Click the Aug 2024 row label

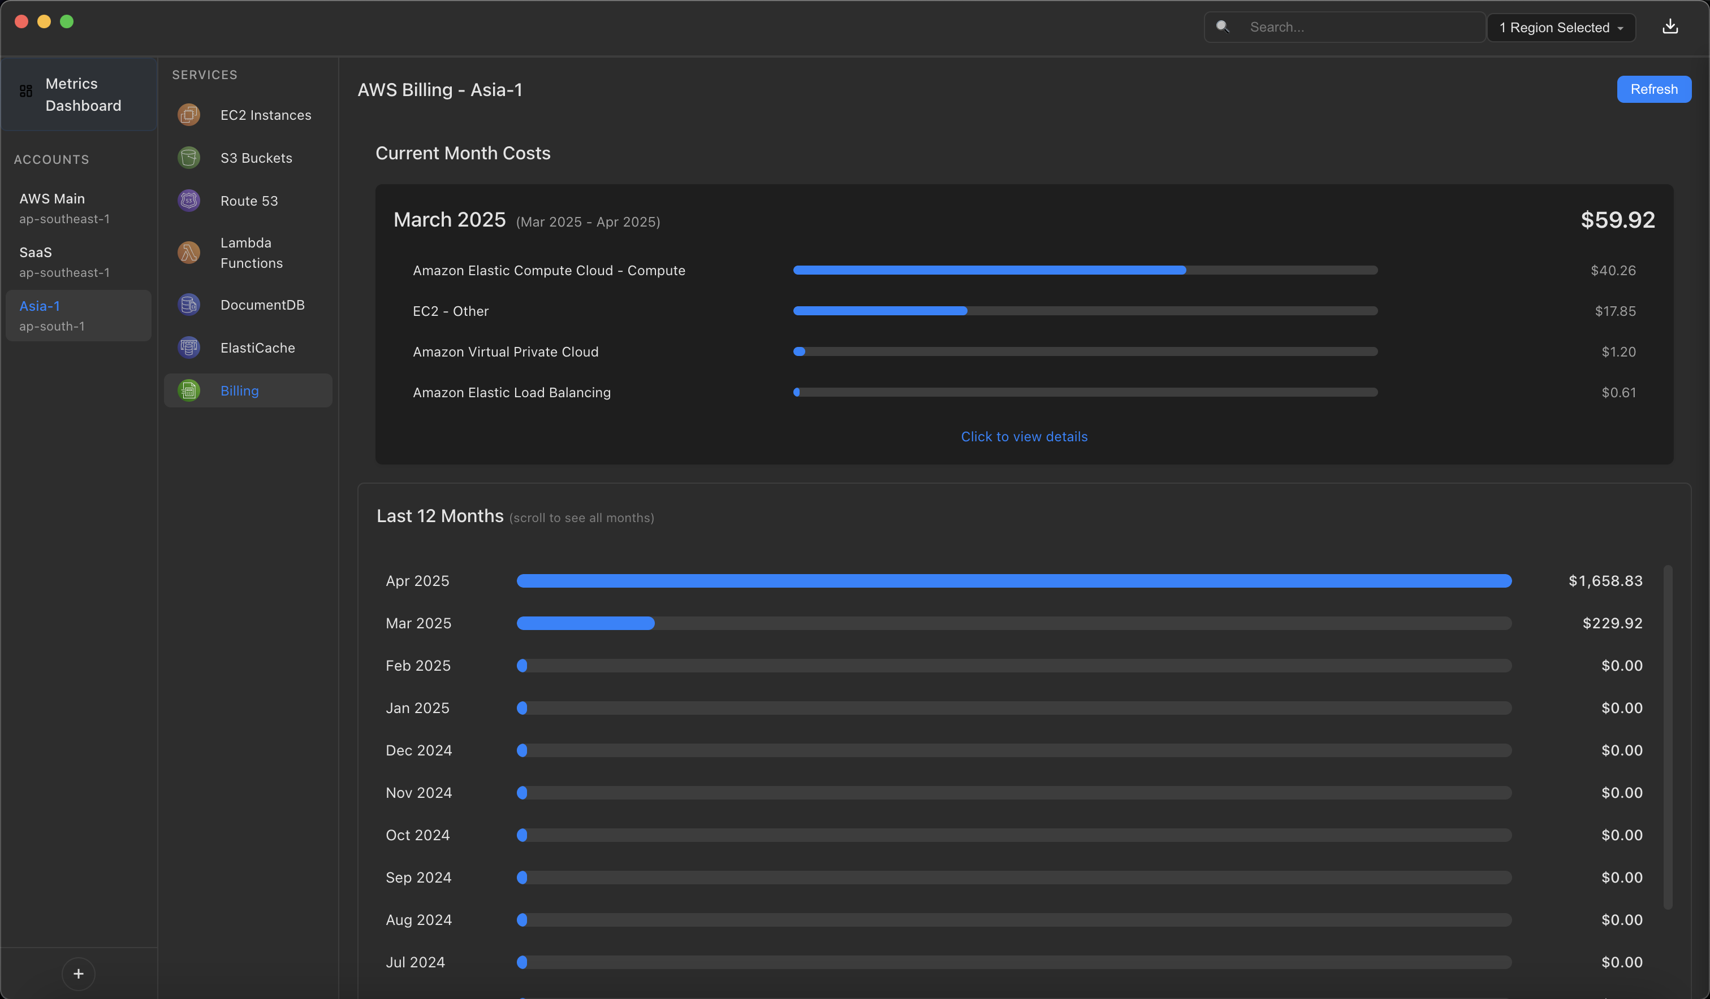coord(418,920)
